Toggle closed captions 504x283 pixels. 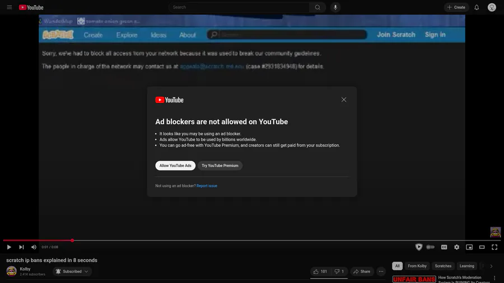point(444,247)
